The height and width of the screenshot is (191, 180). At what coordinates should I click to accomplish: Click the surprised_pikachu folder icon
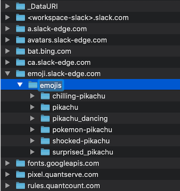45,152
